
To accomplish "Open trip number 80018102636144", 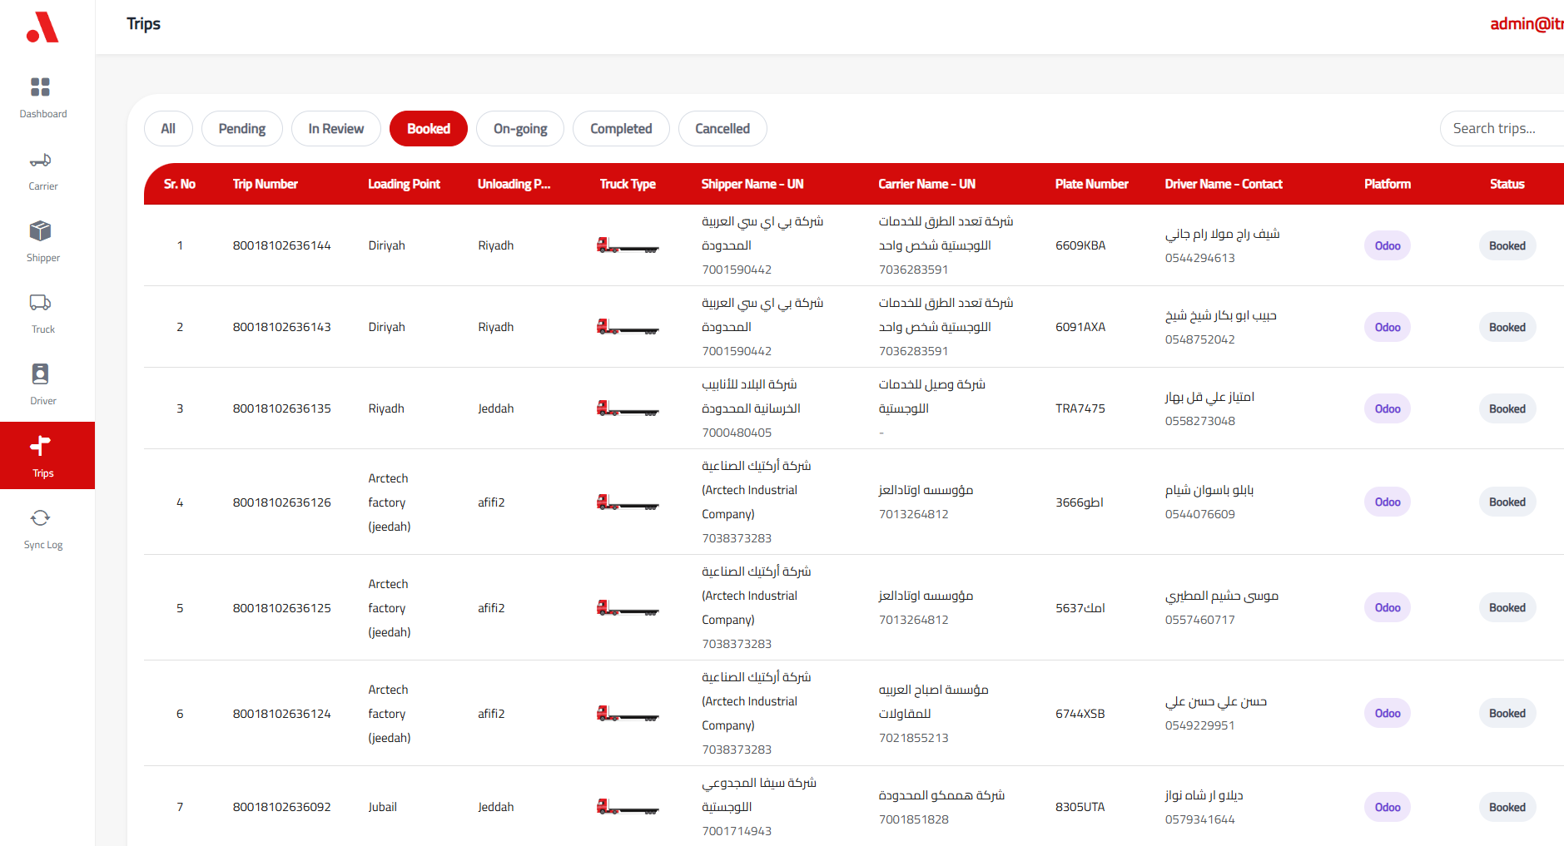I will 282,245.
